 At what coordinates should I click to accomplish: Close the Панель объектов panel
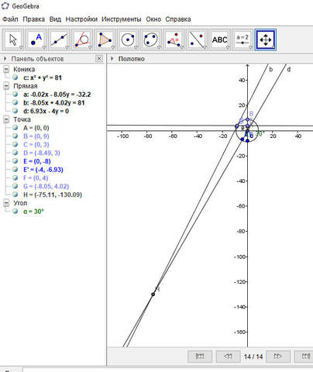(x=99, y=59)
